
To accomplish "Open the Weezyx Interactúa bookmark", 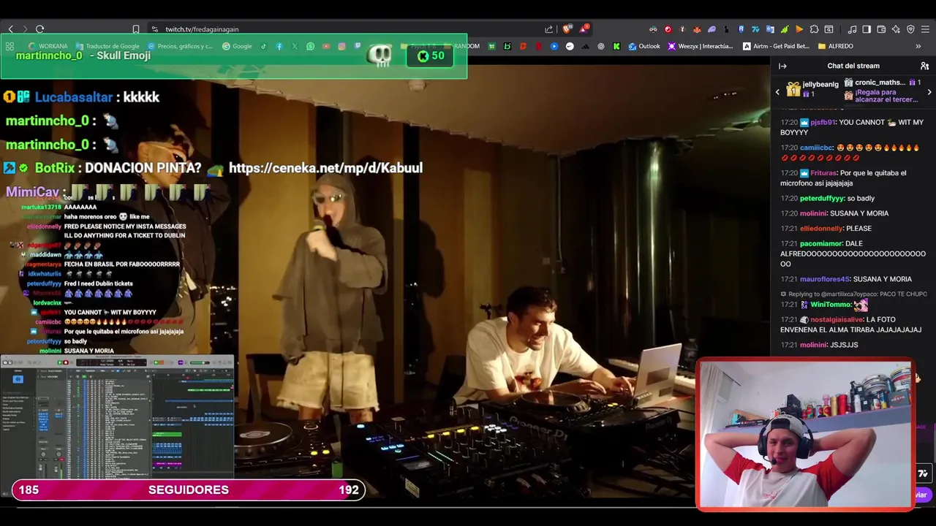I will click(x=700, y=46).
